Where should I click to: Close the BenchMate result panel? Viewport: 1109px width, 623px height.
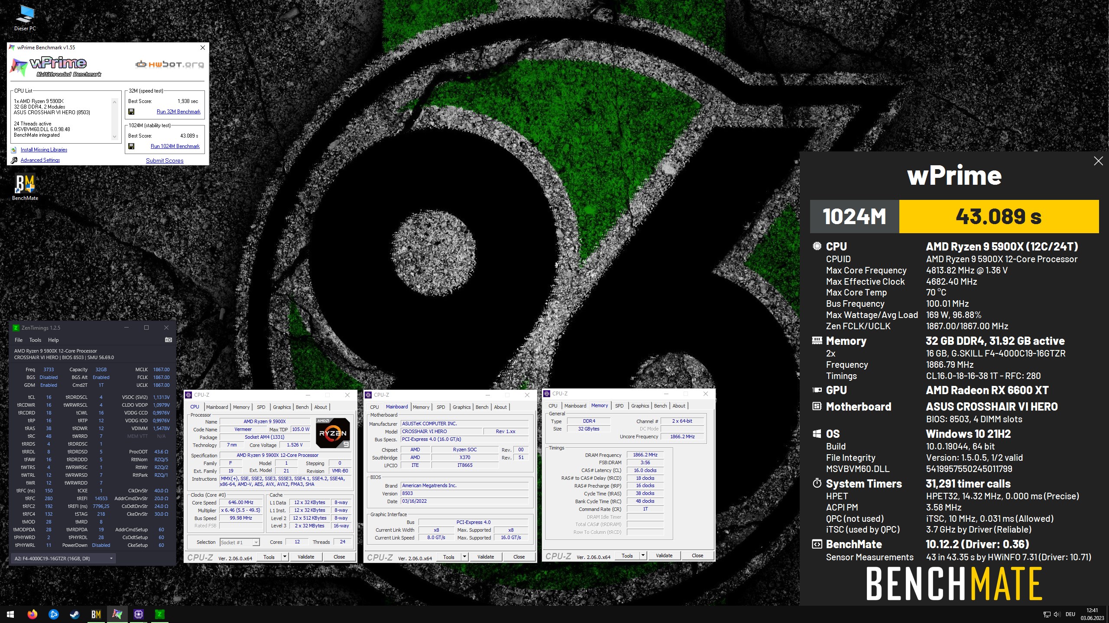pos(1098,161)
